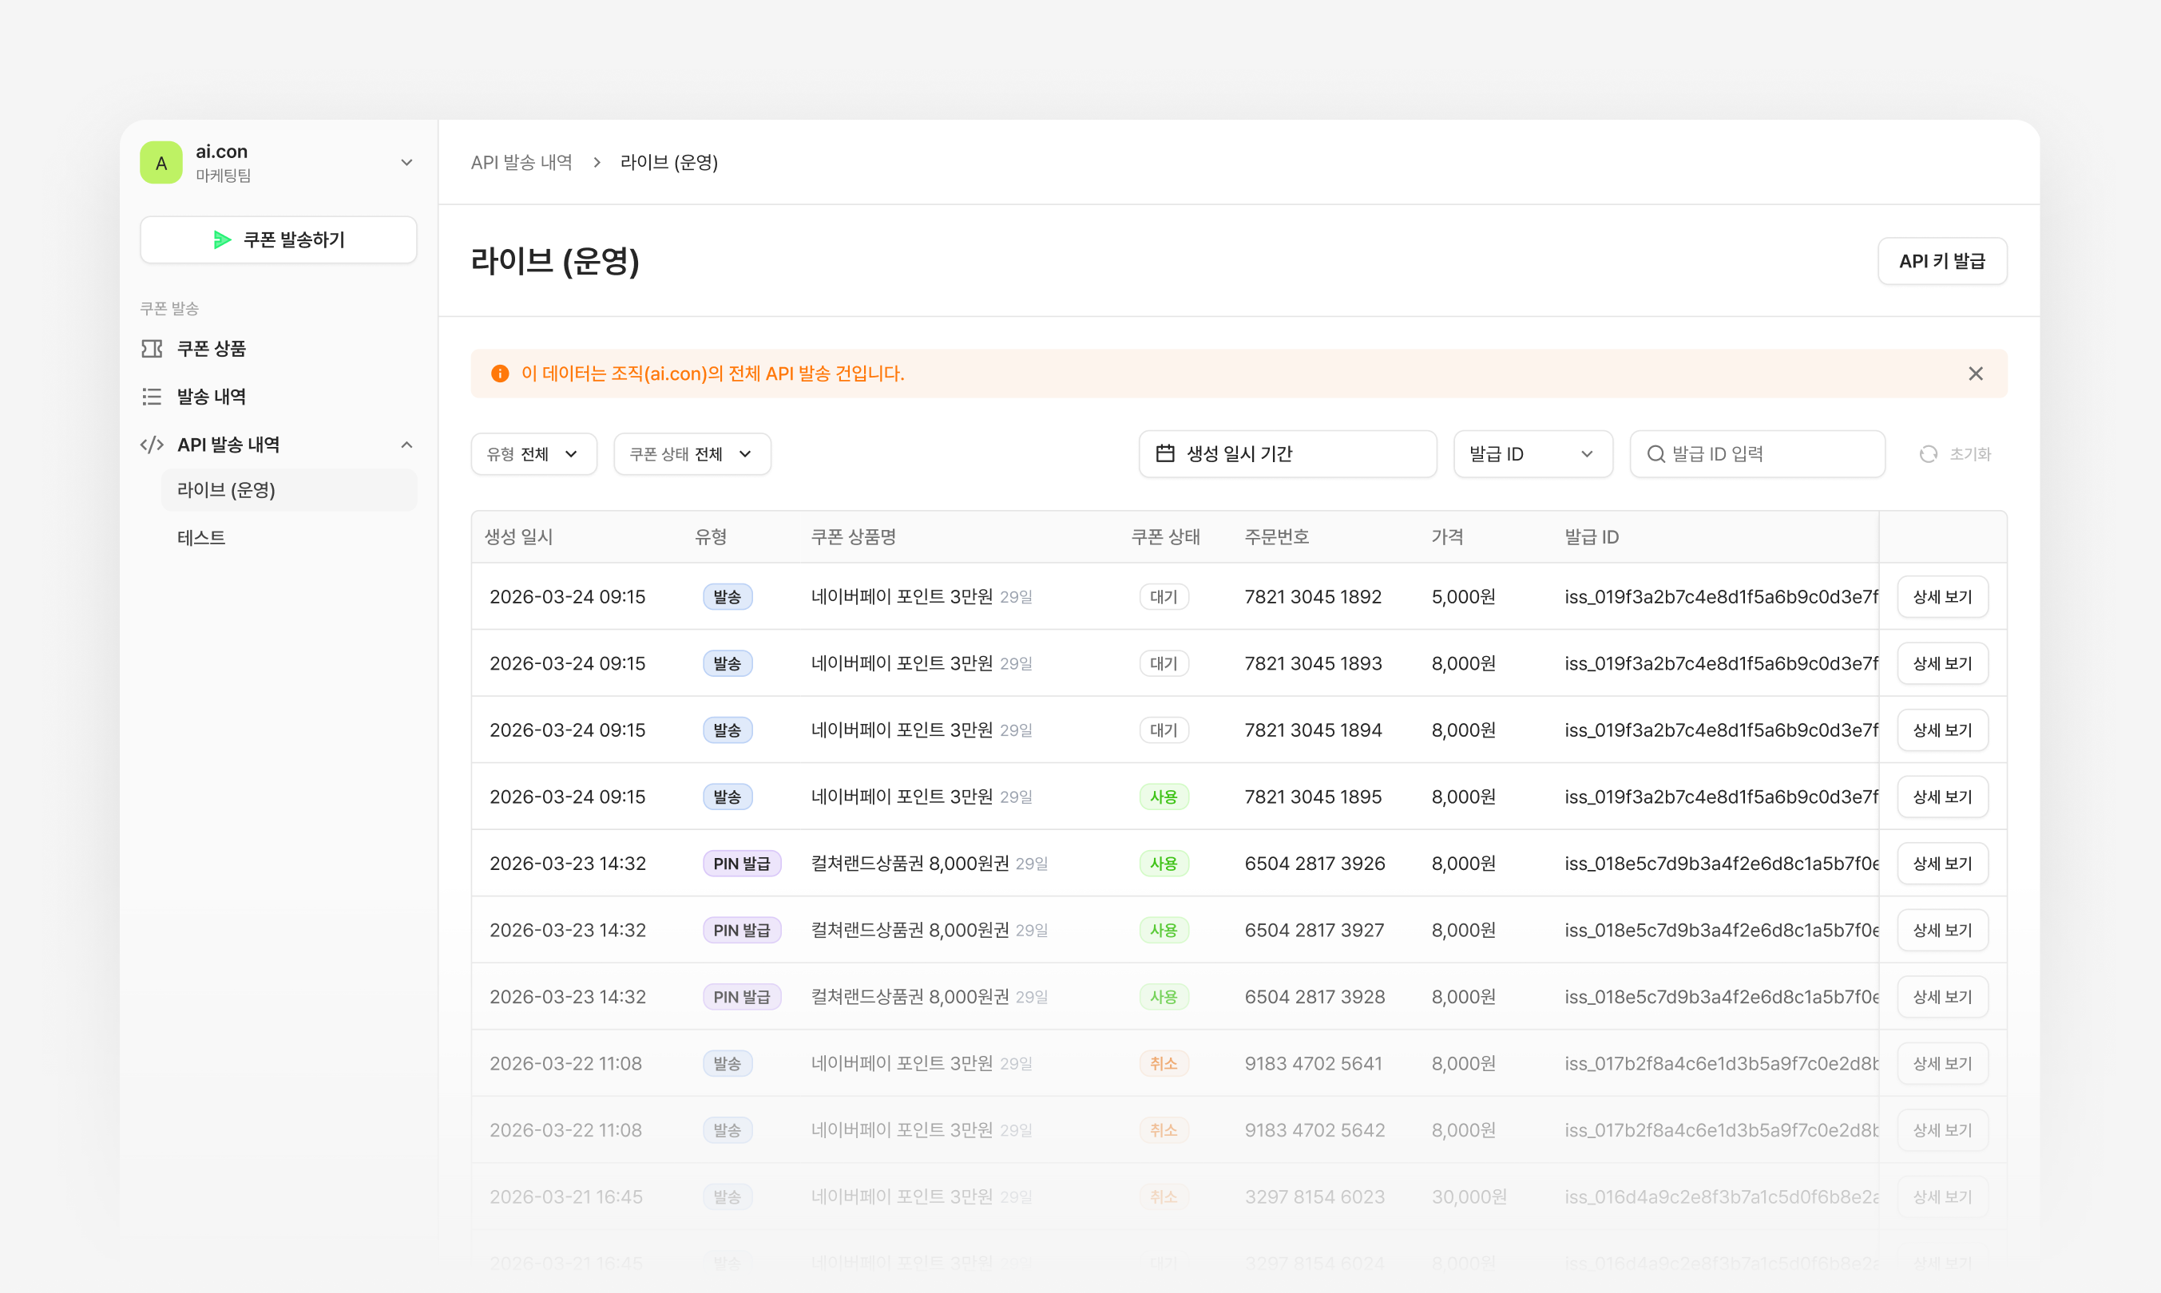Click 네이버페이 포인트 3만원 for order 7821 3045 1892
Viewport: 2161px width, 1293px height.
pos(902,597)
